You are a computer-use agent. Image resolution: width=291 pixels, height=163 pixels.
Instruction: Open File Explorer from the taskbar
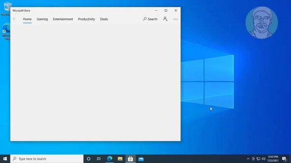click(120, 159)
